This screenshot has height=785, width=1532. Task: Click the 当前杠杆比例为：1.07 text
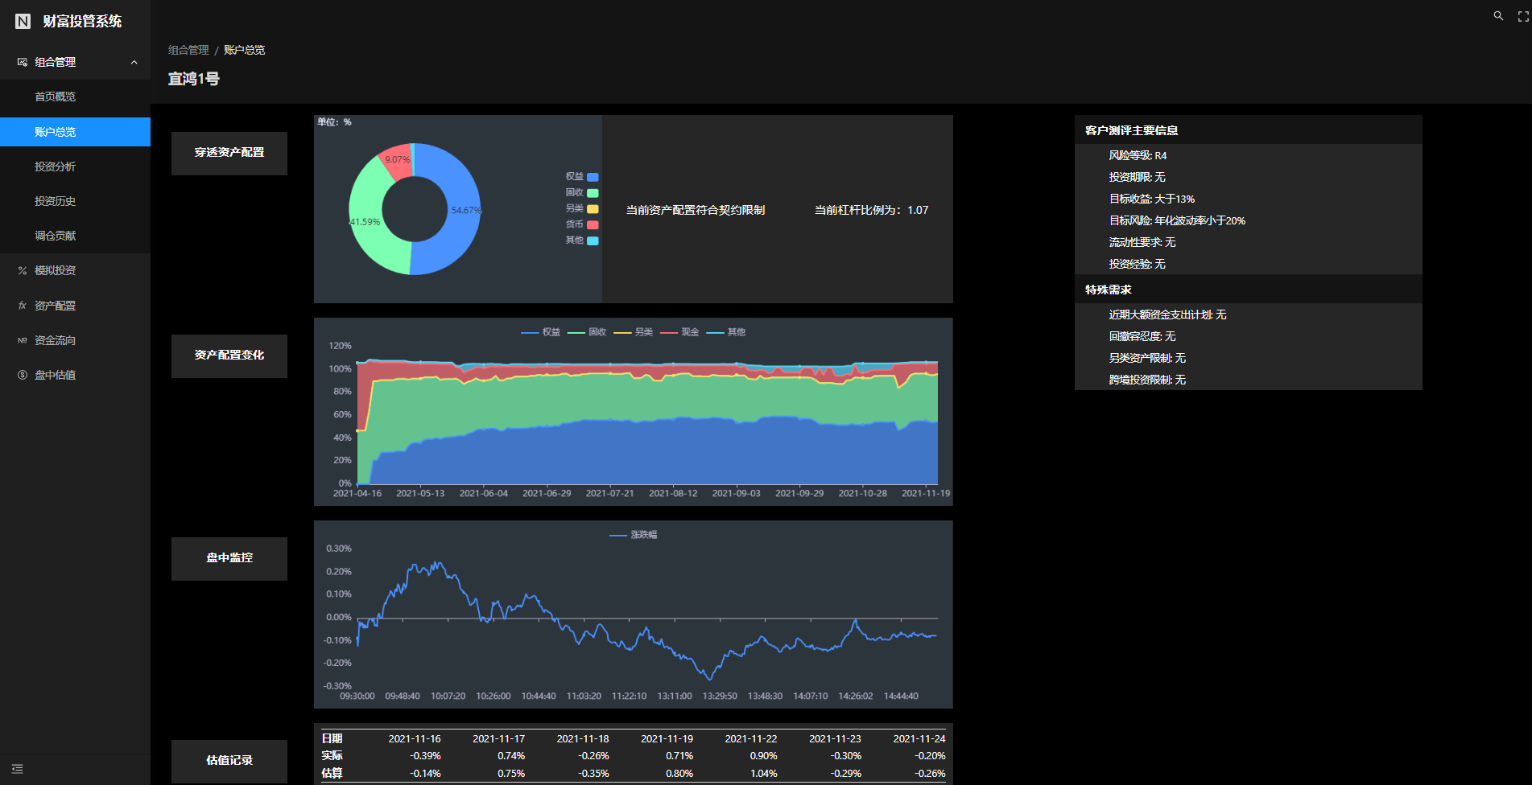point(871,210)
